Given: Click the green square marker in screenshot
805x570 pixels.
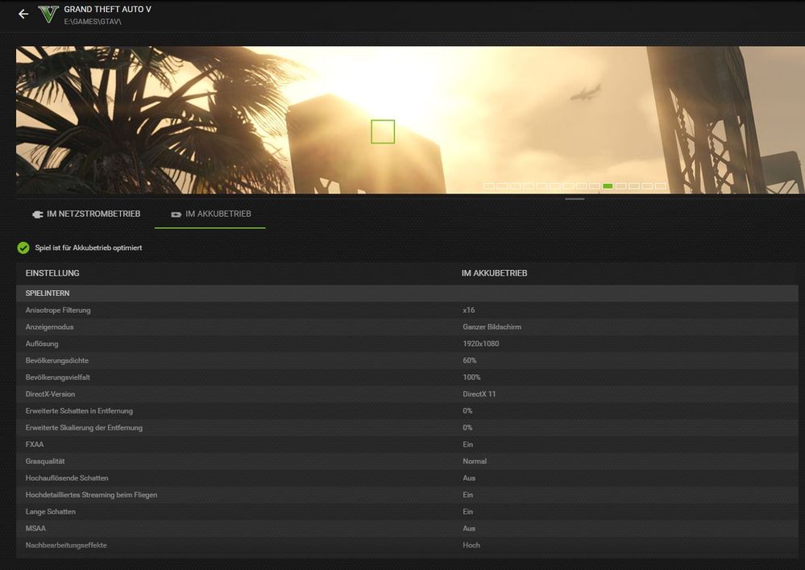Looking at the screenshot, I should (383, 131).
